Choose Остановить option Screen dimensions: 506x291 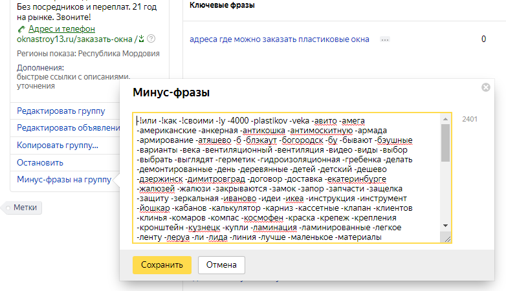click(40, 162)
